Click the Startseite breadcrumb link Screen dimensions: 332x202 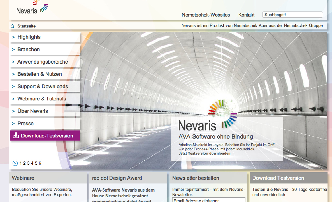click(26, 26)
